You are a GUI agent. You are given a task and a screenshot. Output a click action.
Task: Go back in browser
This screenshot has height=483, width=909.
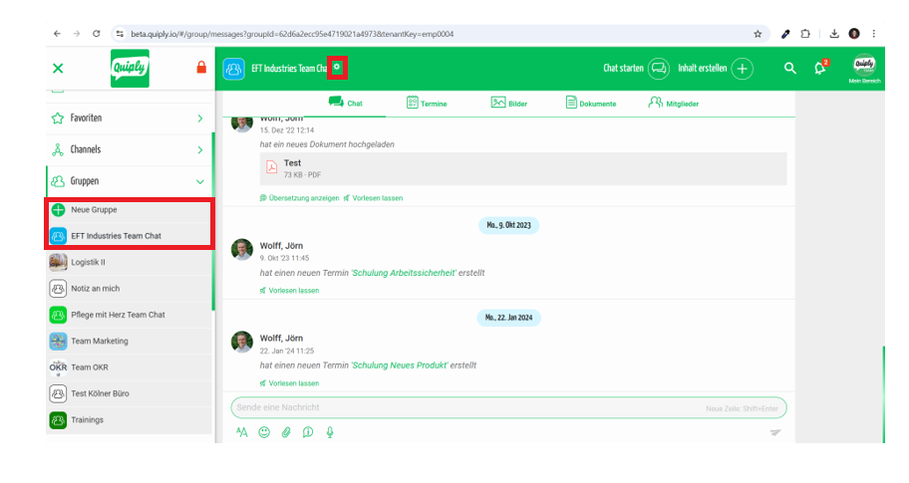click(57, 34)
